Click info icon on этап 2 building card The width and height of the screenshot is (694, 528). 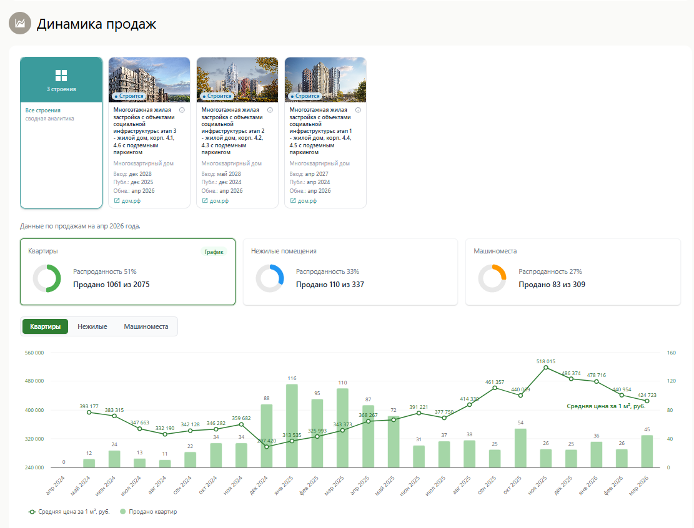pyautogui.click(x=270, y=110)
